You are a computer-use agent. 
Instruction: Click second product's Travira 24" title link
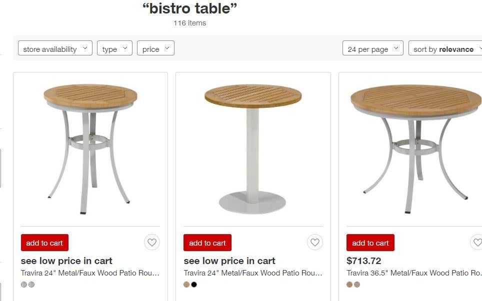(253, 273)
